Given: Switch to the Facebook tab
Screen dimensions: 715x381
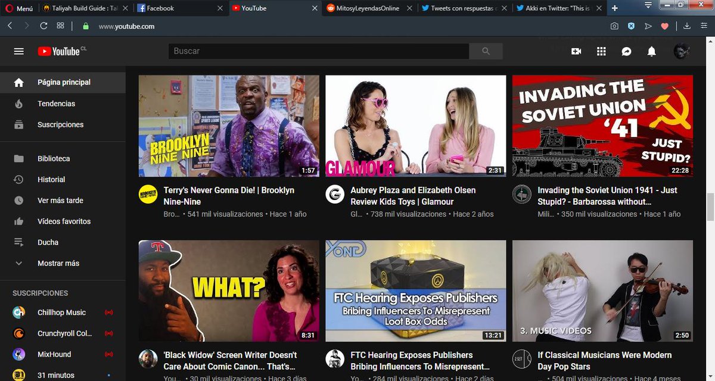Looking at the screenshot, I should [x=181, y=8].
